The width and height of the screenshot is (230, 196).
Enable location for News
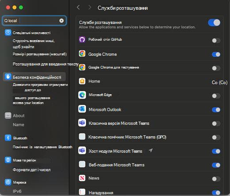(x=216, y=179)
